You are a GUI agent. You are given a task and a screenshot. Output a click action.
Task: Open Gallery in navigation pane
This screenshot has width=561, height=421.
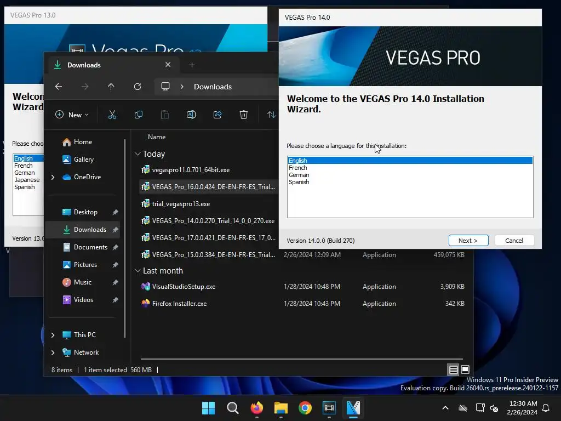point(78,160)
